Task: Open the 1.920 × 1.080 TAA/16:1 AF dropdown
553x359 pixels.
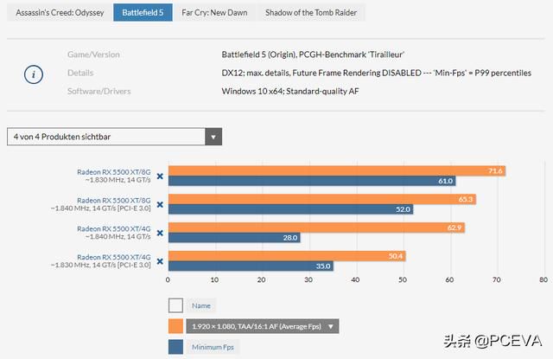Action: tap(263, 326)
